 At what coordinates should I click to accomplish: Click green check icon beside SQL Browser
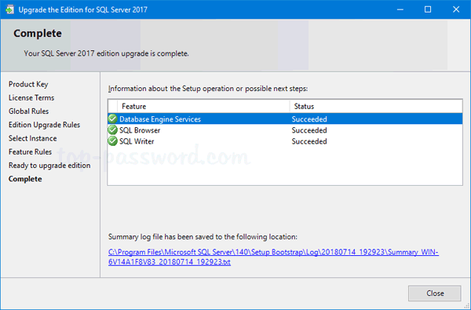[x=112, y=130]
